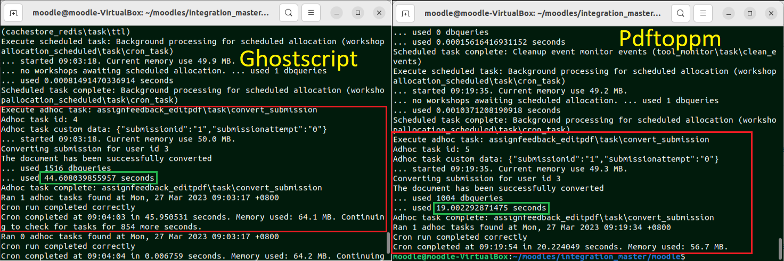Maximize the task id 5 terminal window

[750, 13]
